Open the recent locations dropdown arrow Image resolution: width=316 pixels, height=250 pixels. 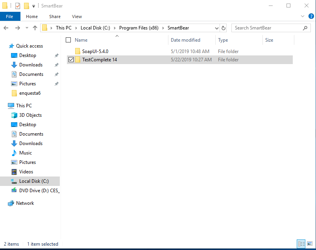point(26,28)
